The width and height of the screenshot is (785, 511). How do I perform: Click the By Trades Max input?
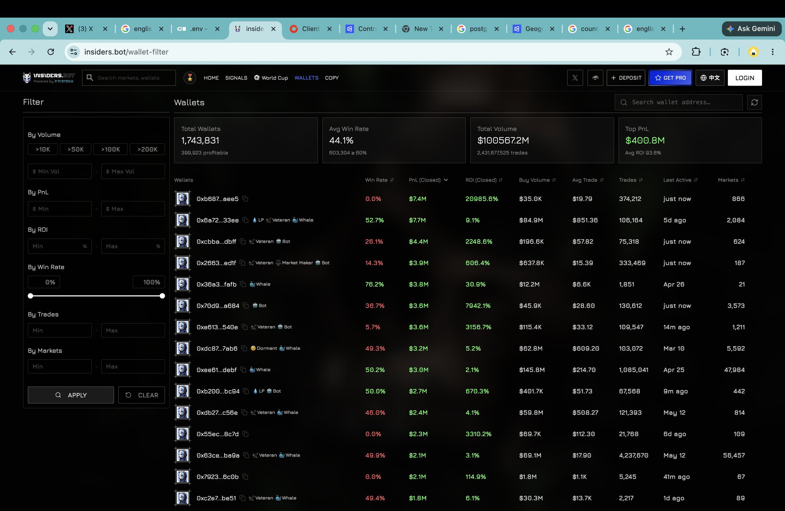click(133, 330)
